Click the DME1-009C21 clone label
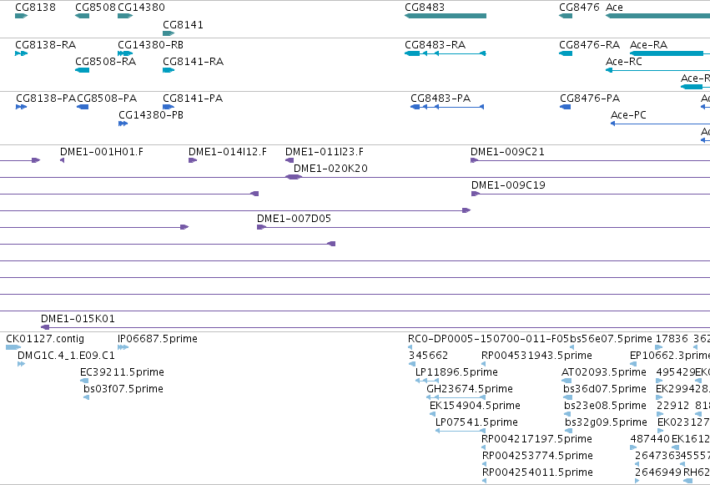Image resolution: width=710 pixels, height=485 pixels. click(x=507, y=152)
